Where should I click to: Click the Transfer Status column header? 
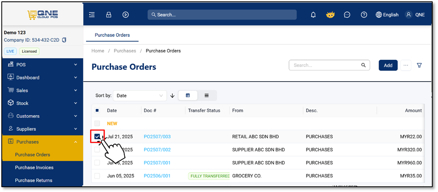pos(204,111)
